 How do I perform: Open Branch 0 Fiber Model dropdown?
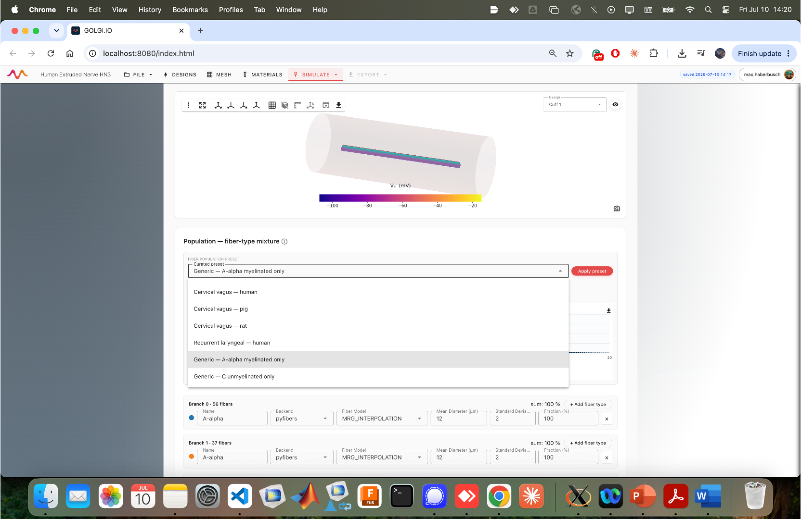382,419
